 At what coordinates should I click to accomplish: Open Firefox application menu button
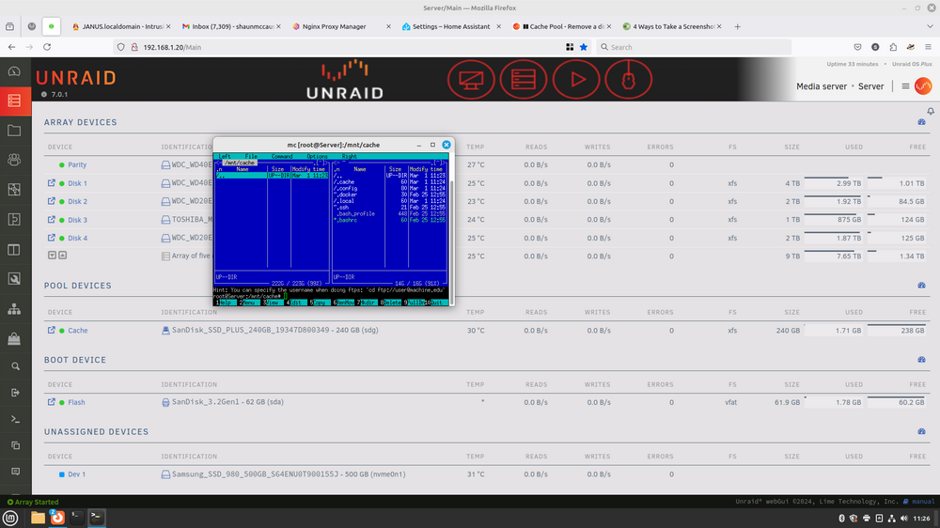pyautogui.click(x=928, y=47)
